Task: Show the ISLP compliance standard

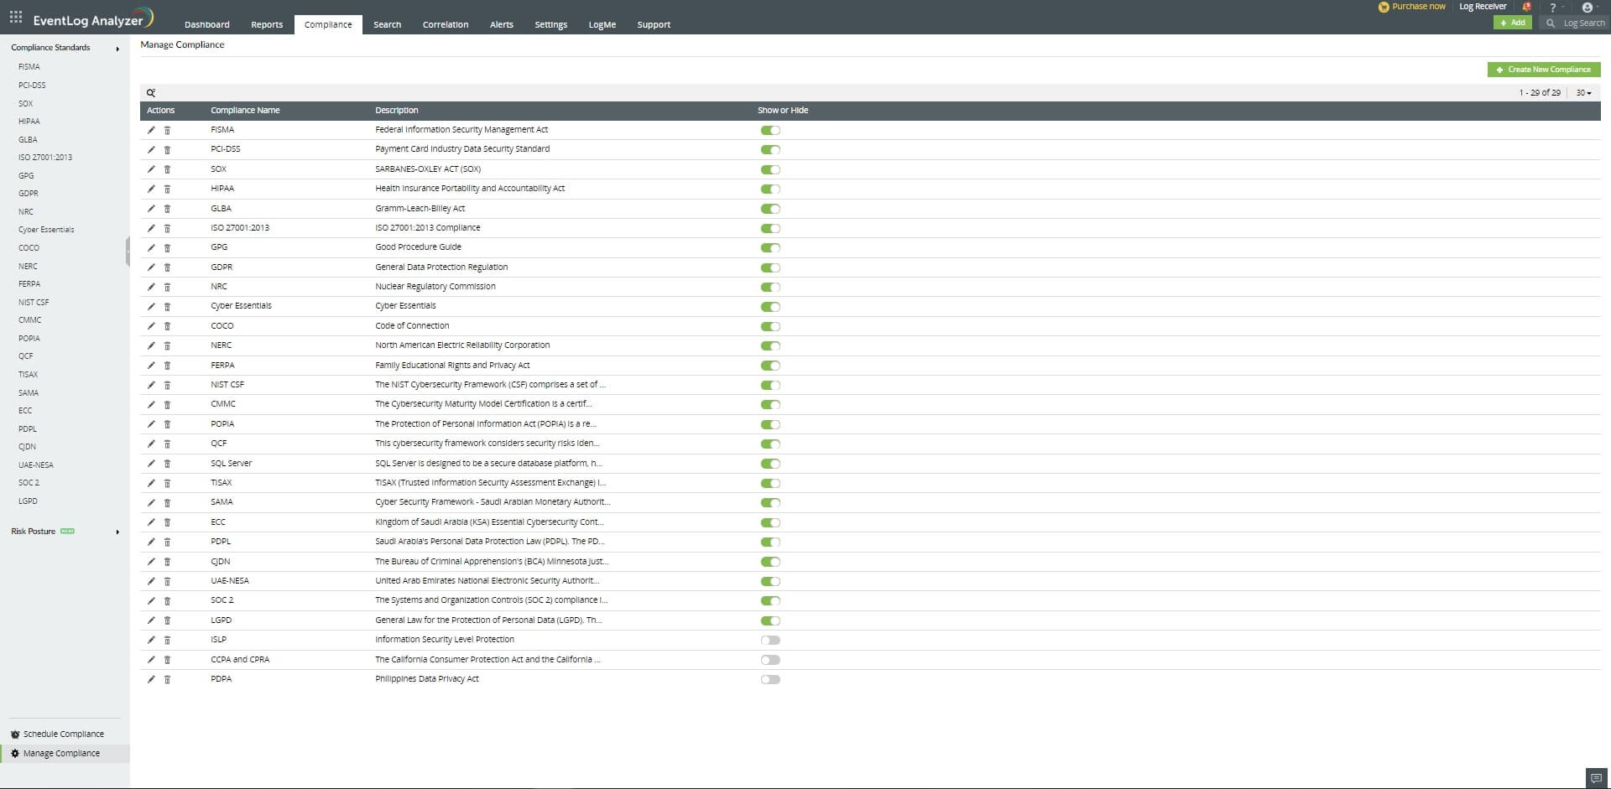Action: click(x=770, y=640)
